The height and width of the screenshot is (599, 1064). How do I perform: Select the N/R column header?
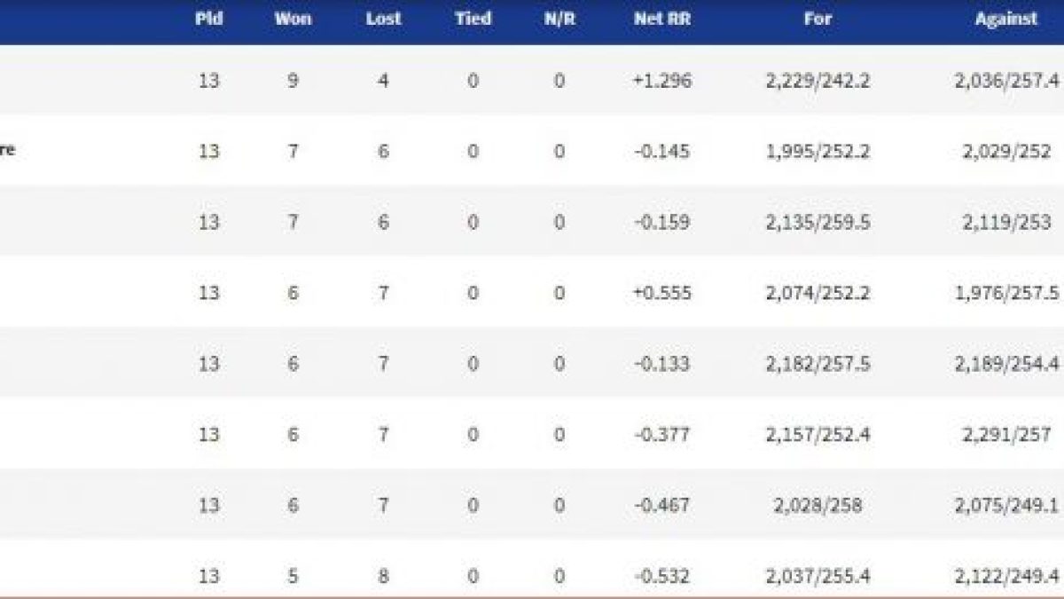pos(559,19)
